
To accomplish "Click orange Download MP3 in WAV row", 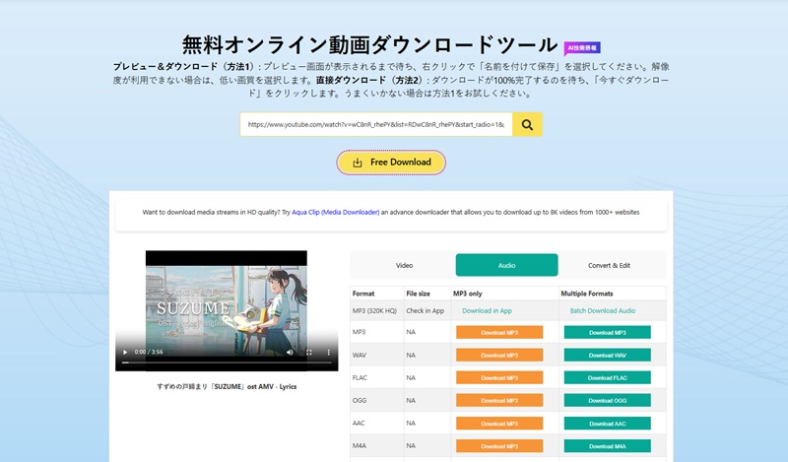I will [x=499, y=355].
